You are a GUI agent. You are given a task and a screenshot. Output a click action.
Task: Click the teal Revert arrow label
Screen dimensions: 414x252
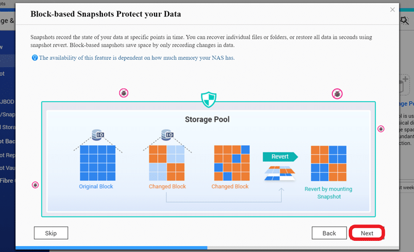280,157
